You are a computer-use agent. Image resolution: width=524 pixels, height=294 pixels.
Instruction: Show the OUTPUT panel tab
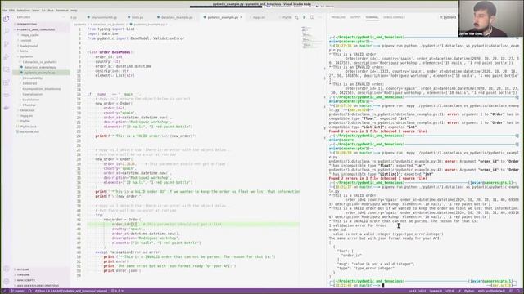355,17
